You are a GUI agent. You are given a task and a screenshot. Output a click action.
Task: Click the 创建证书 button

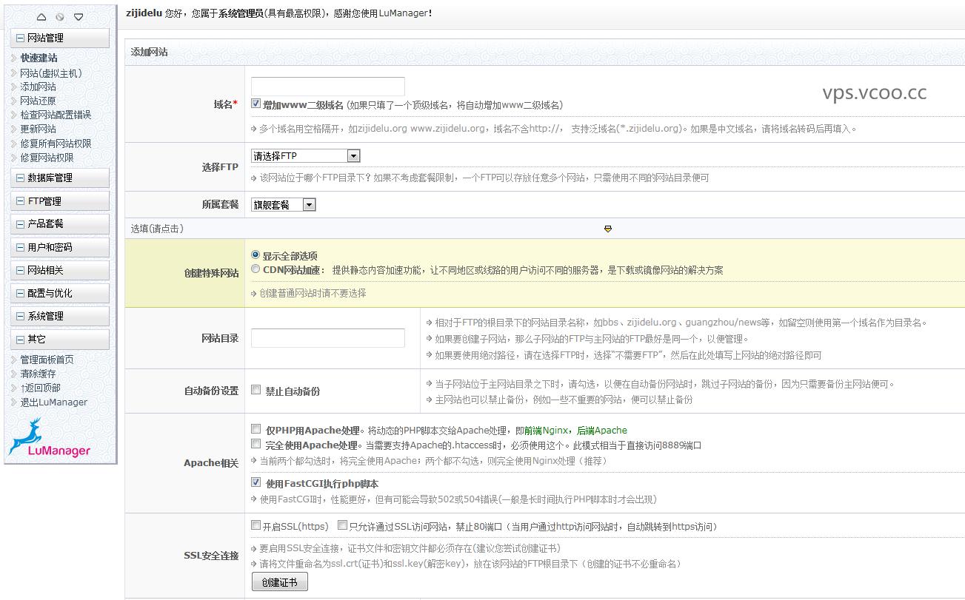pos(279,582)
